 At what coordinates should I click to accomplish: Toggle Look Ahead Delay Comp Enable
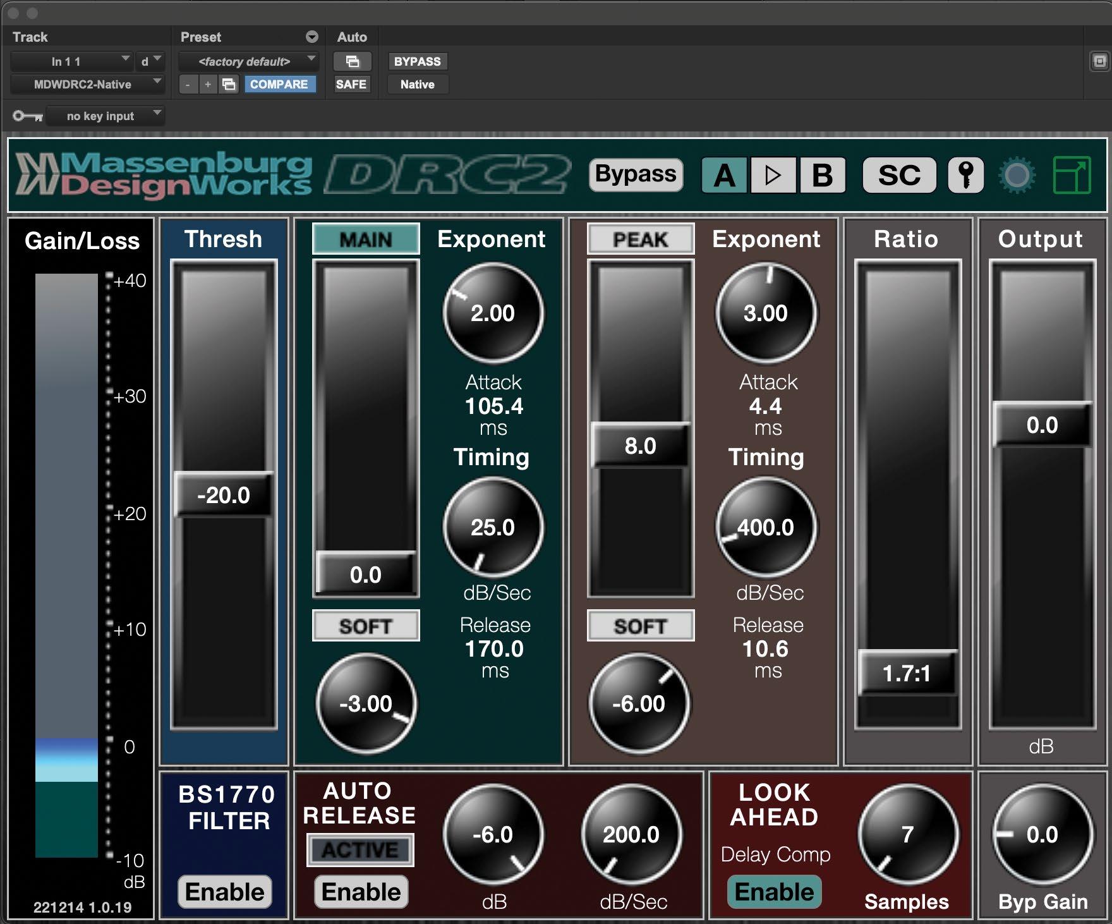[774, 892]
